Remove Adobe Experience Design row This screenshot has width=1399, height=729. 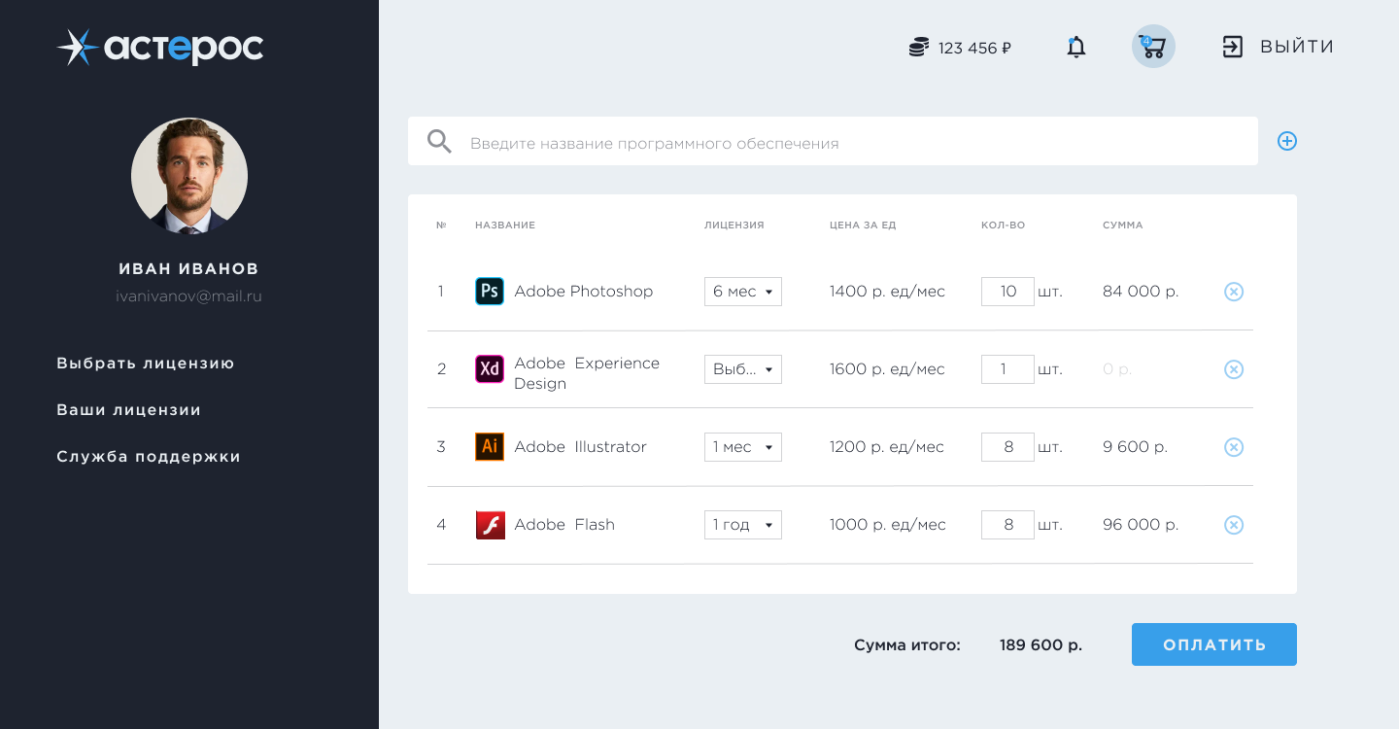[x=1234, y=369]
